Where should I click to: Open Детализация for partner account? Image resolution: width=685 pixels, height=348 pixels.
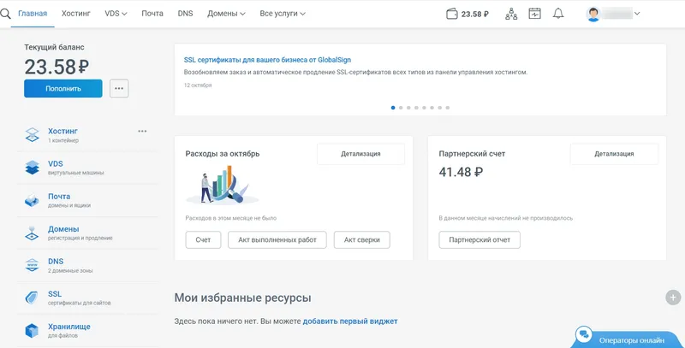614,154
